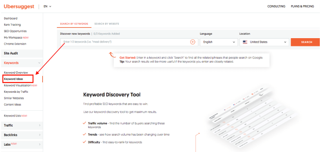Go to Rank Tracking
333x152 pixels.
pyautogui.click(x=12, y=25)
